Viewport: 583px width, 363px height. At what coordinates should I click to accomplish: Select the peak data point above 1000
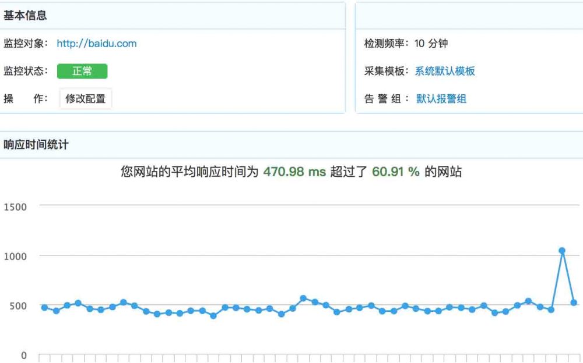(562, 251)
